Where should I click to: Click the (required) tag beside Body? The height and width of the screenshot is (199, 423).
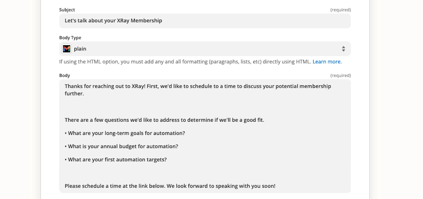pos(341,76)
